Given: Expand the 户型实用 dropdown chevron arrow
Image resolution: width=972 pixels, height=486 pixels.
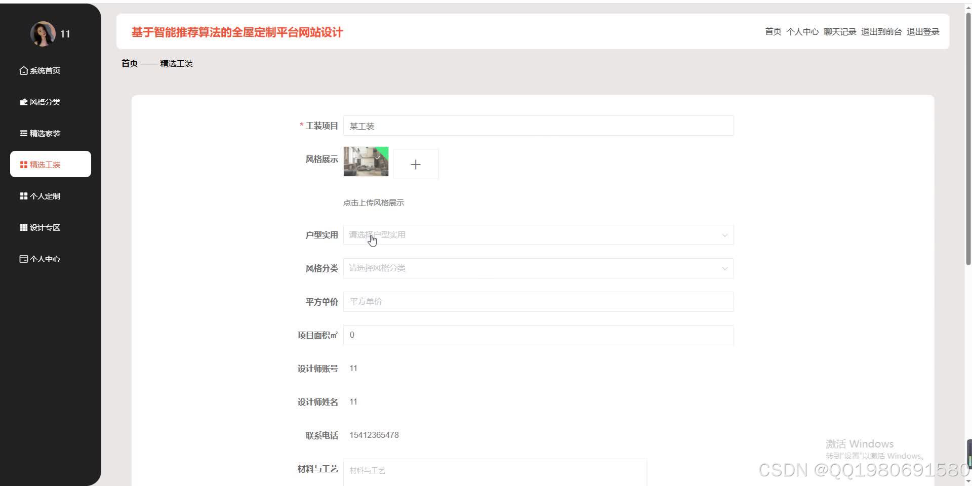Looking at the screenshot, I should click(724, 235).
